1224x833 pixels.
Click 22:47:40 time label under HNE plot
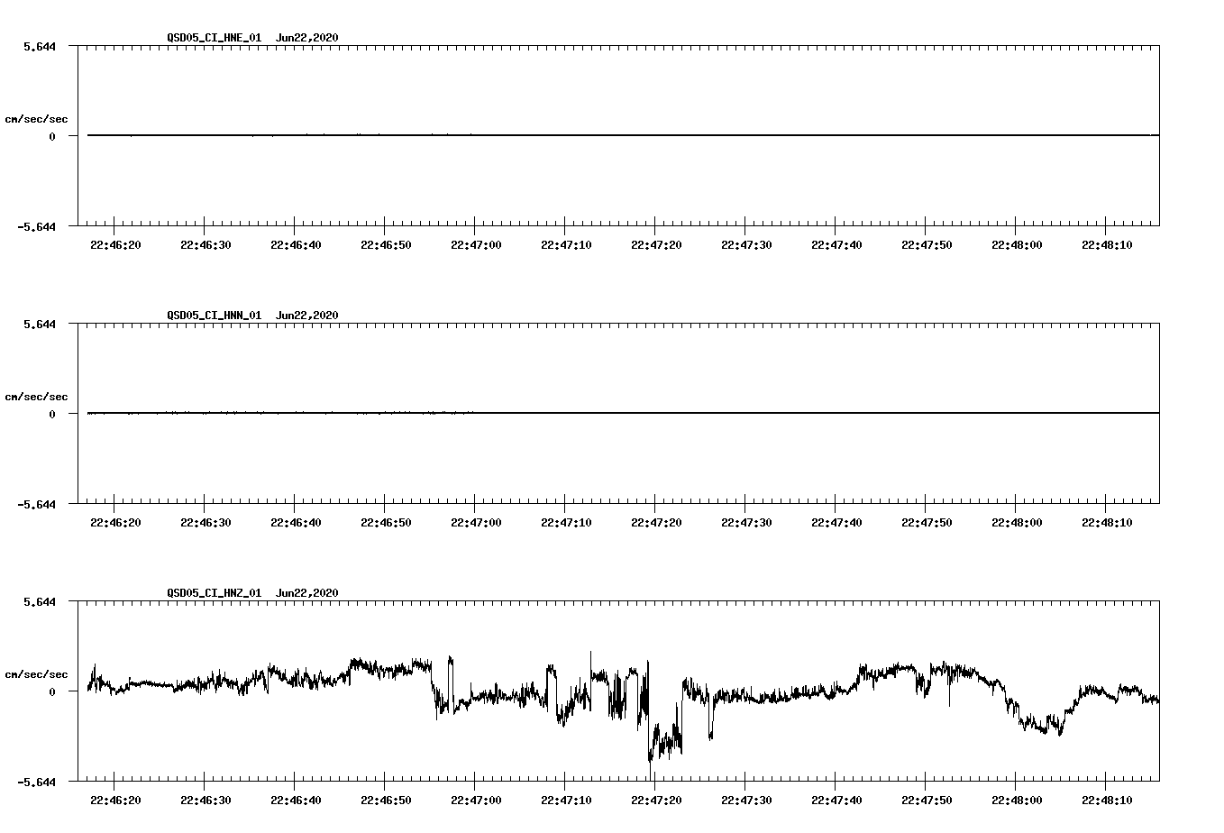coord(836,244)
